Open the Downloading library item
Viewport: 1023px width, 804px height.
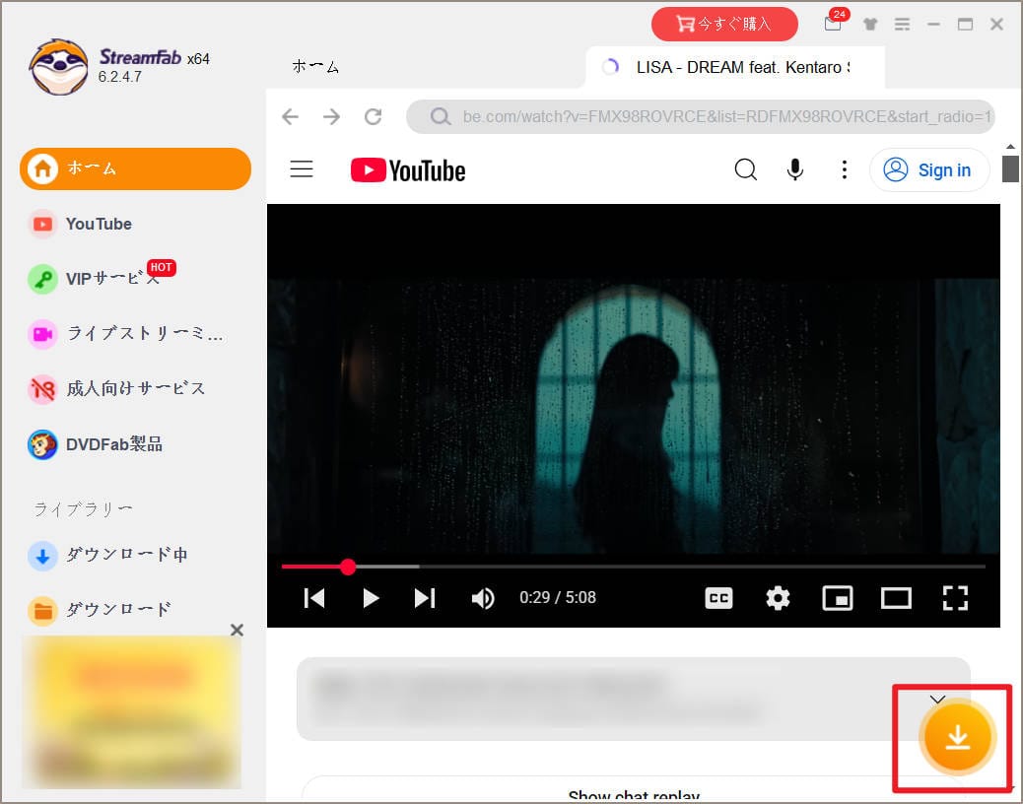point(108,555)
